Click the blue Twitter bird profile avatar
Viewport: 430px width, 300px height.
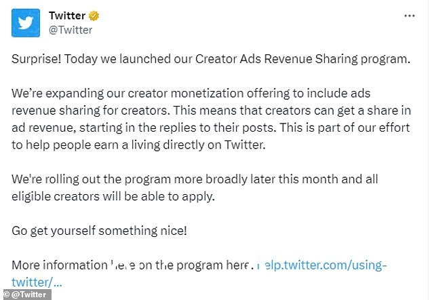pos(26,23)
